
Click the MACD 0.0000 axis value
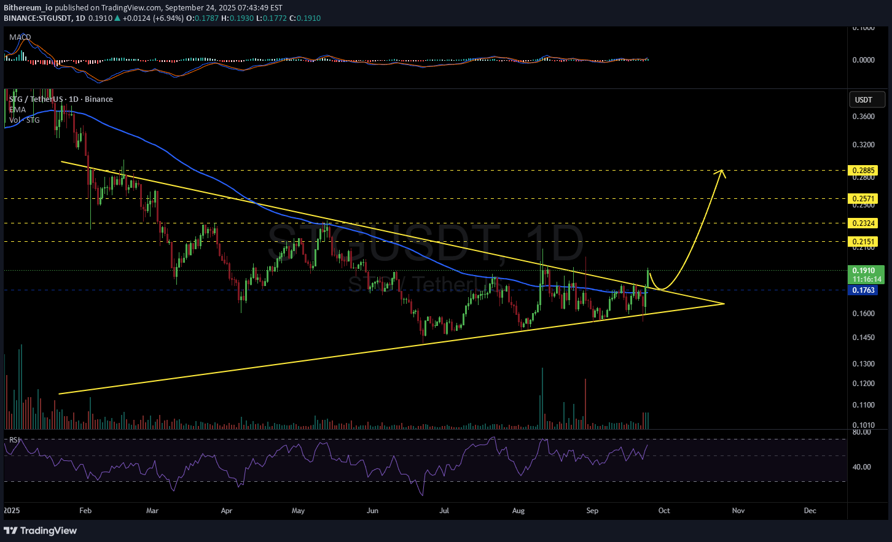pos(864,60)
